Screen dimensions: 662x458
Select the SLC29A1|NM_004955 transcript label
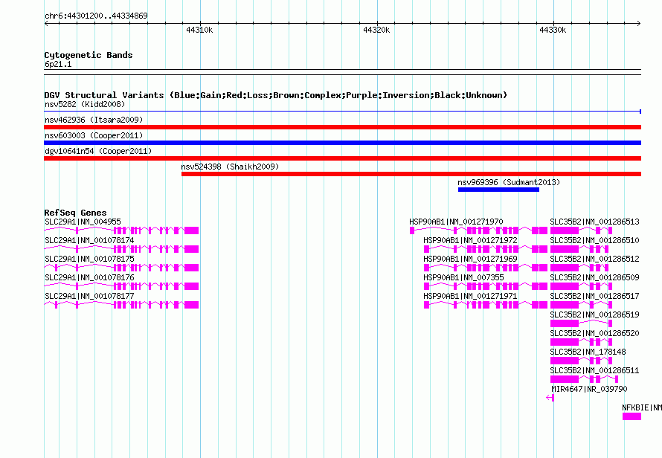tap(83, 222)
